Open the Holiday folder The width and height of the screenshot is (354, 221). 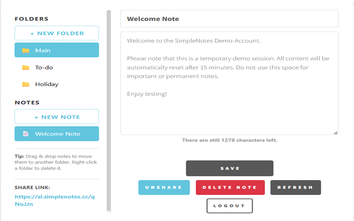click(47, 85)
